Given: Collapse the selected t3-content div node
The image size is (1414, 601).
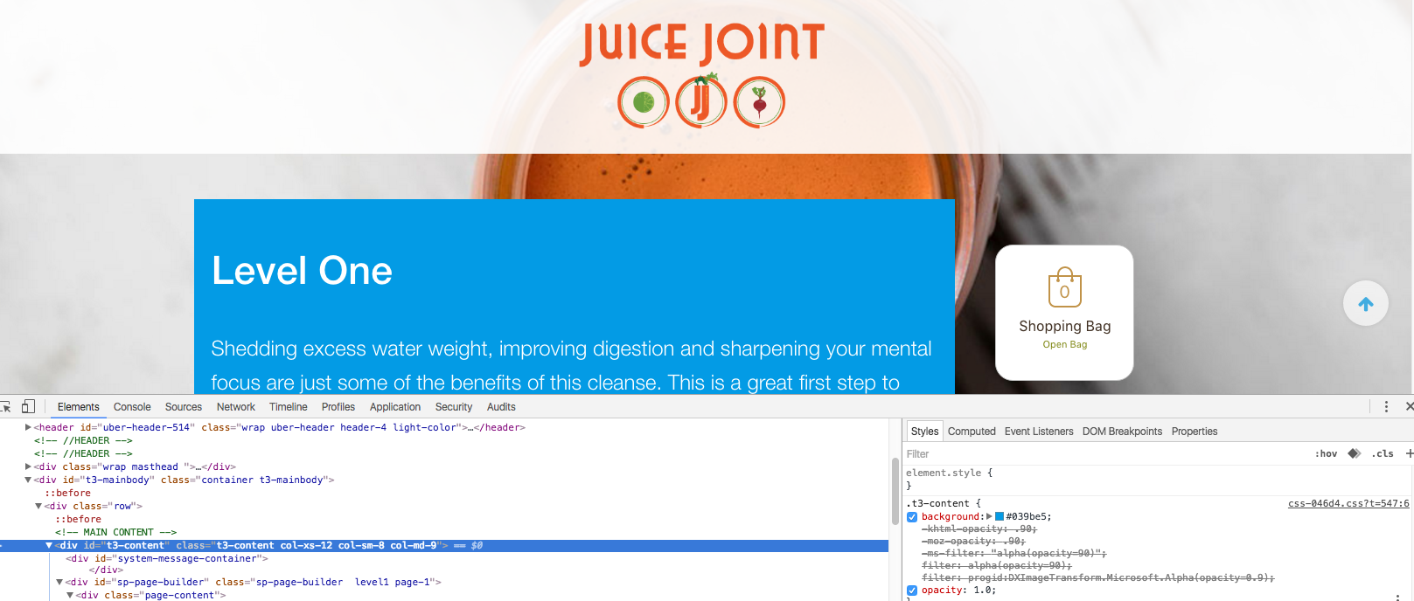Looking at the screenshot, I should (x=49, y=545).
